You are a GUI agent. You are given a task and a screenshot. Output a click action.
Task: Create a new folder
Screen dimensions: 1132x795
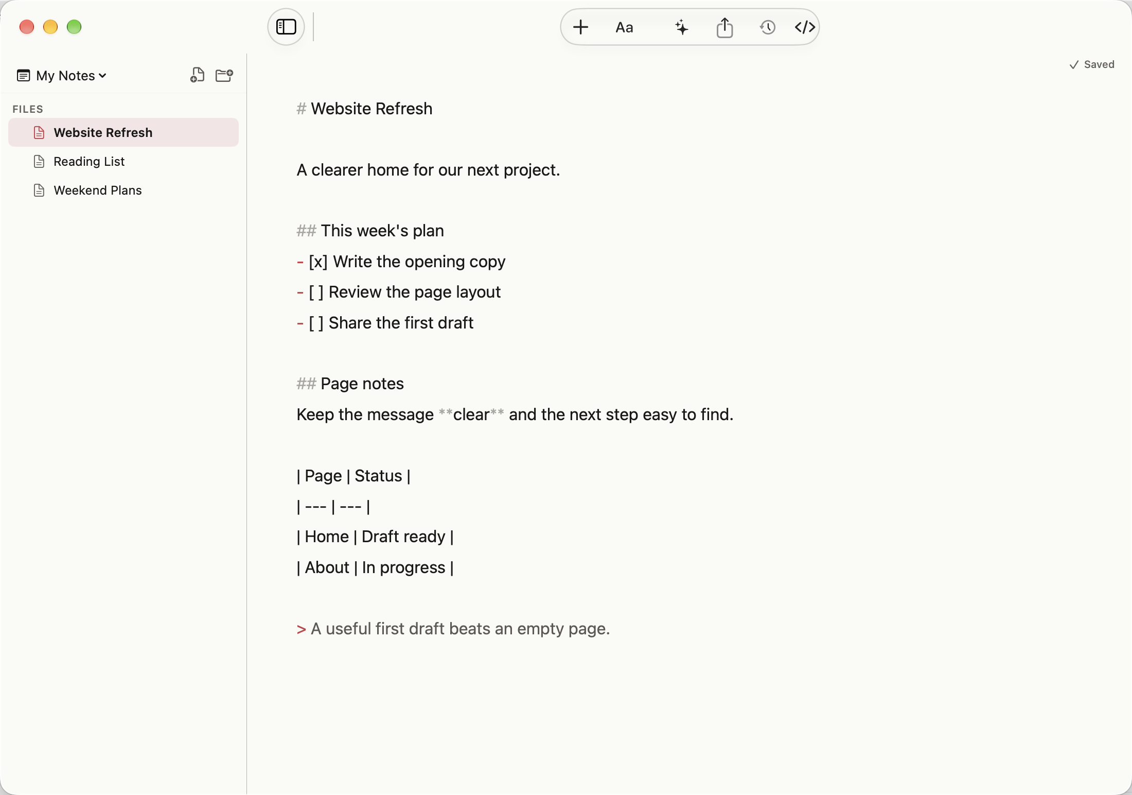click(224, 75)
